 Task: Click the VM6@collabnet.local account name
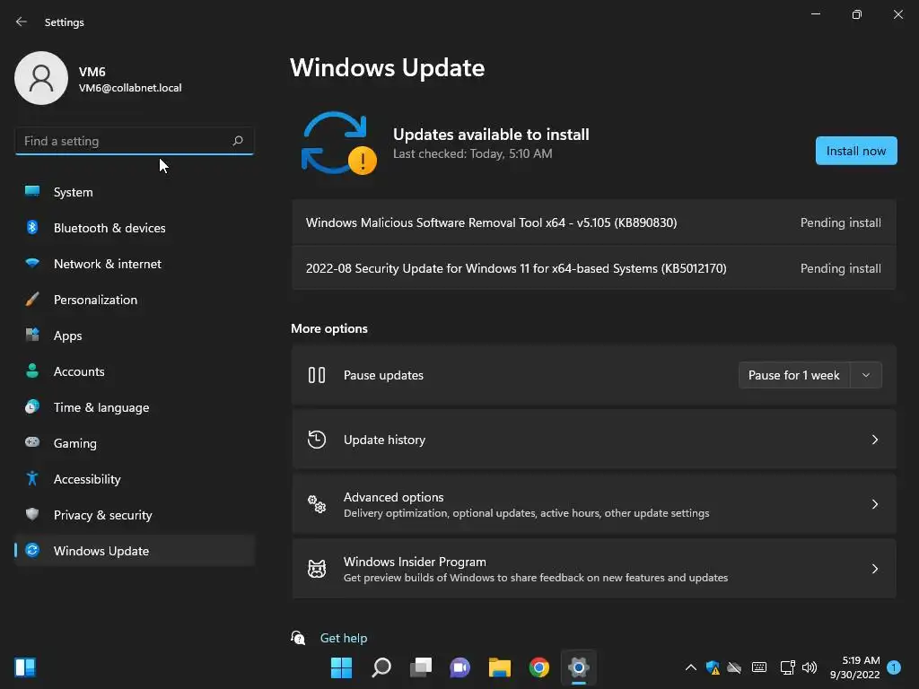click(x=130, y=88)
